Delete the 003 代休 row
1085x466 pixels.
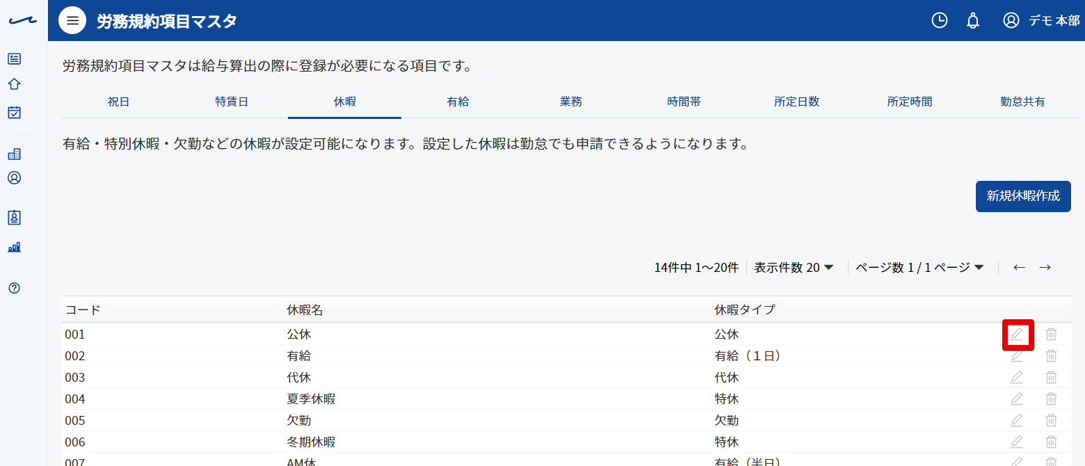point(1052,377)
